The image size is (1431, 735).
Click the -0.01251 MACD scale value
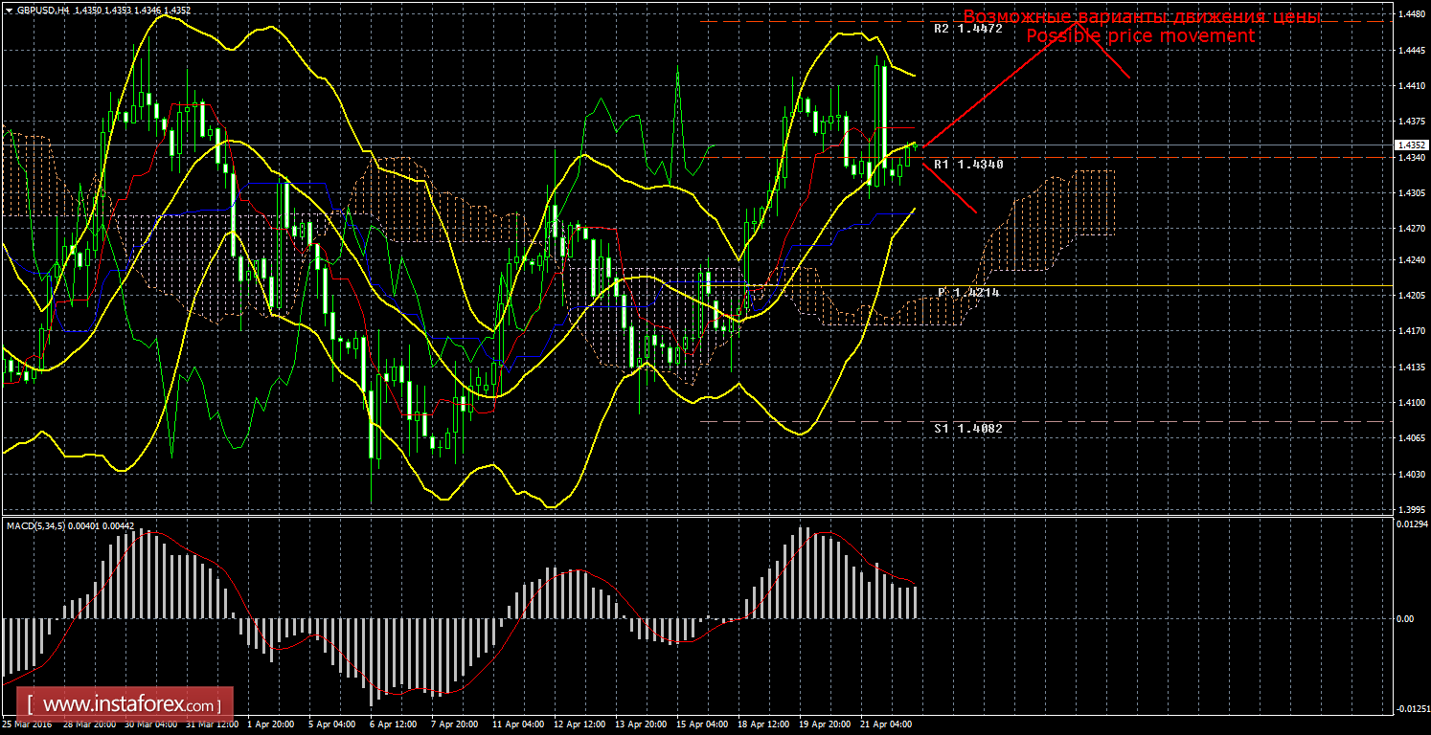click(1411, 708)
